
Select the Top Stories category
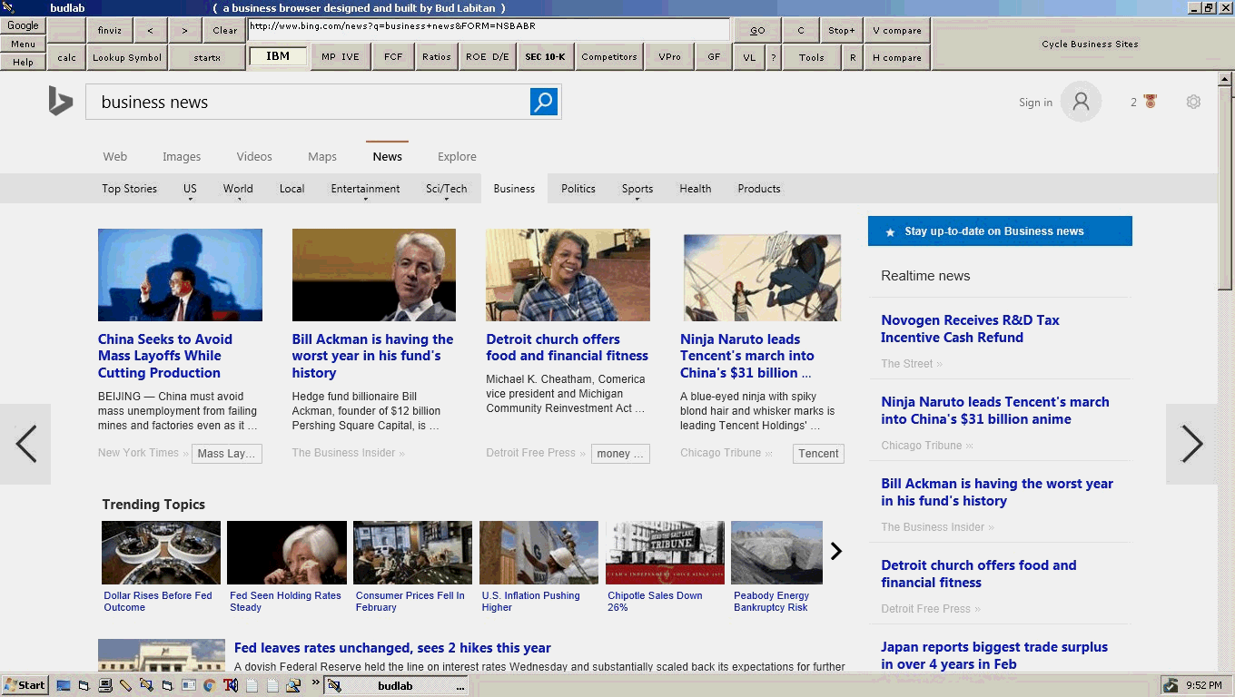(x=129, y=189)
